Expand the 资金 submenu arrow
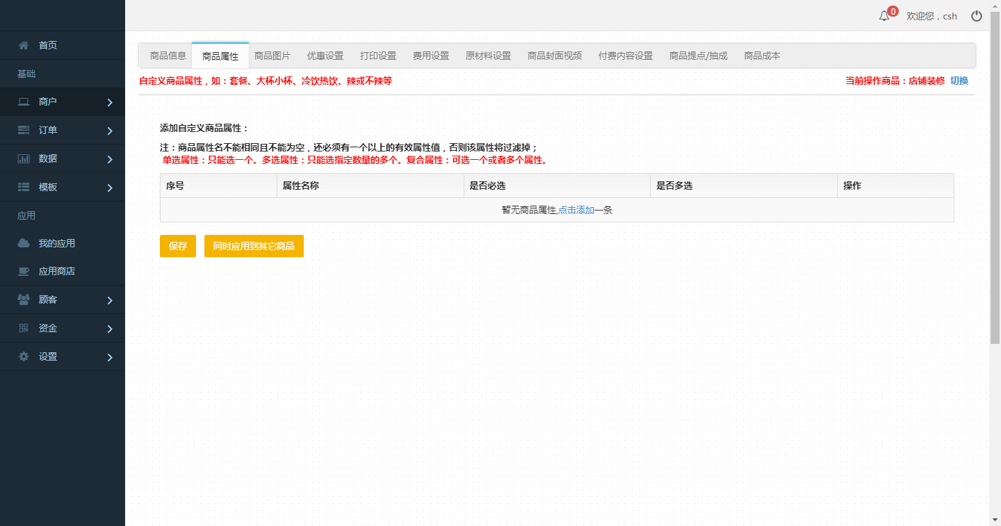 [110, 329]
